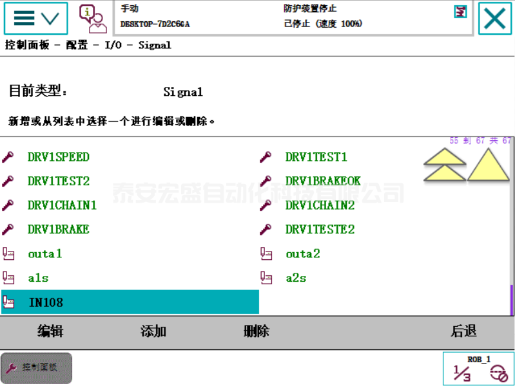This screenshot has width=515, height=386.
Task: Open the 控制面板 taskbar tab
Action: coord(36,368)
